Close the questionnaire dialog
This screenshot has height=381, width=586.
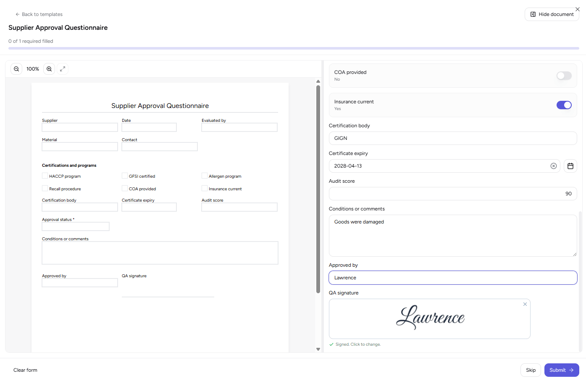578,9
